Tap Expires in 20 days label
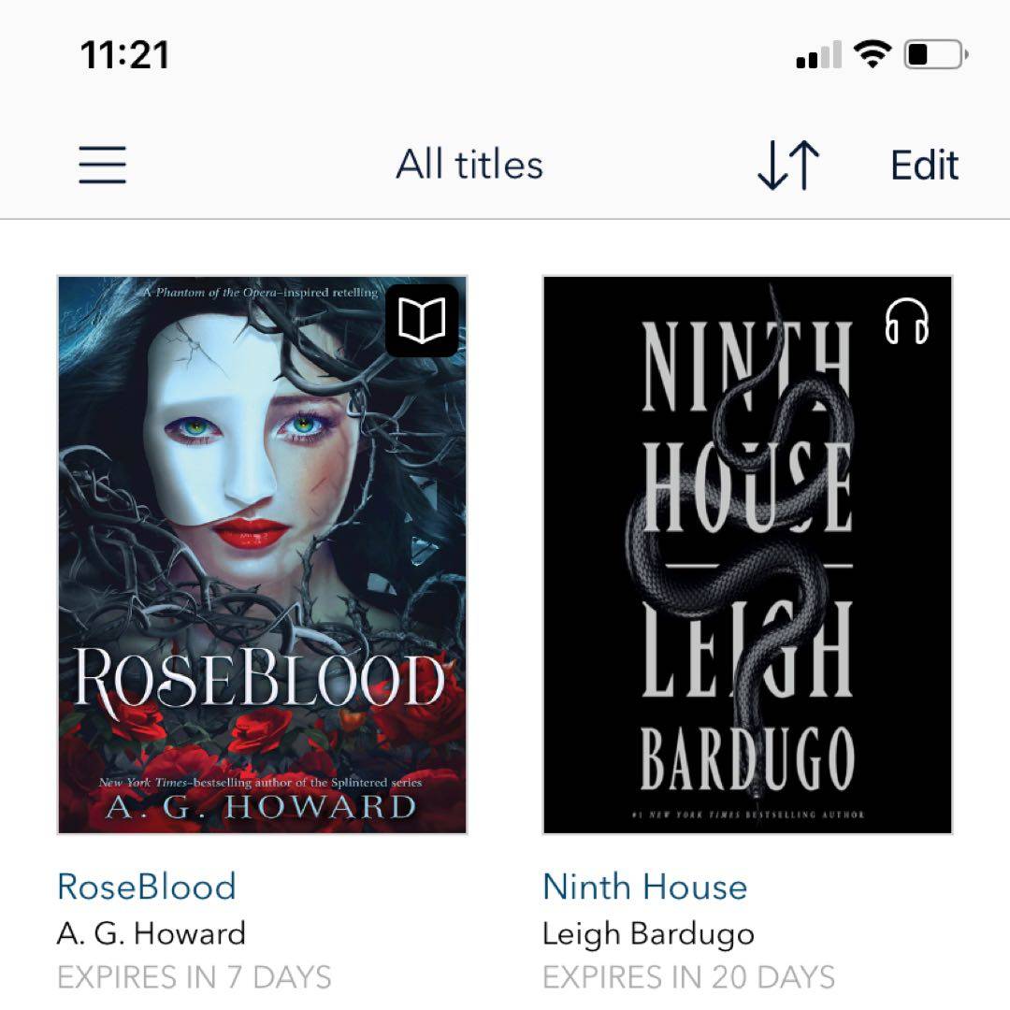The image size is (1010, 1010). tap(688, 977)
